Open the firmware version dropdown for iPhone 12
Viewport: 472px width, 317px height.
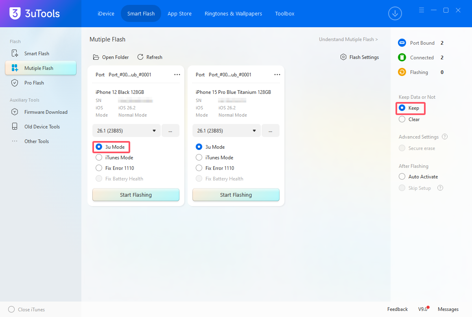(126, 130)
